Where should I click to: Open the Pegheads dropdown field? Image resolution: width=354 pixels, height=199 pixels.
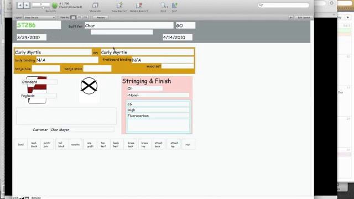click(39, 96)
